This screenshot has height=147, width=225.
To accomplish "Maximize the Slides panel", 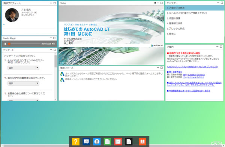I will click(162, 3).
